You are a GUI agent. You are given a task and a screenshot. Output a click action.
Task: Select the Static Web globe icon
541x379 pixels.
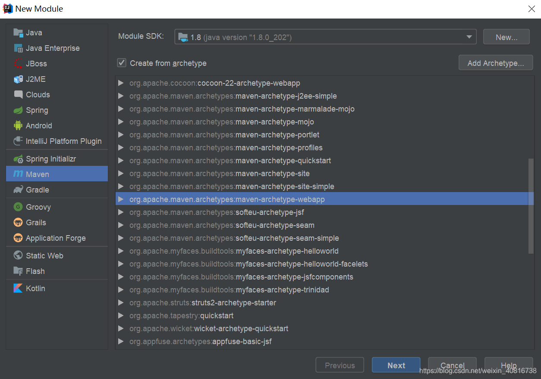18,256
